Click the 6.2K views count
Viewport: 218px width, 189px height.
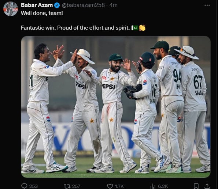tap(163, 186)
